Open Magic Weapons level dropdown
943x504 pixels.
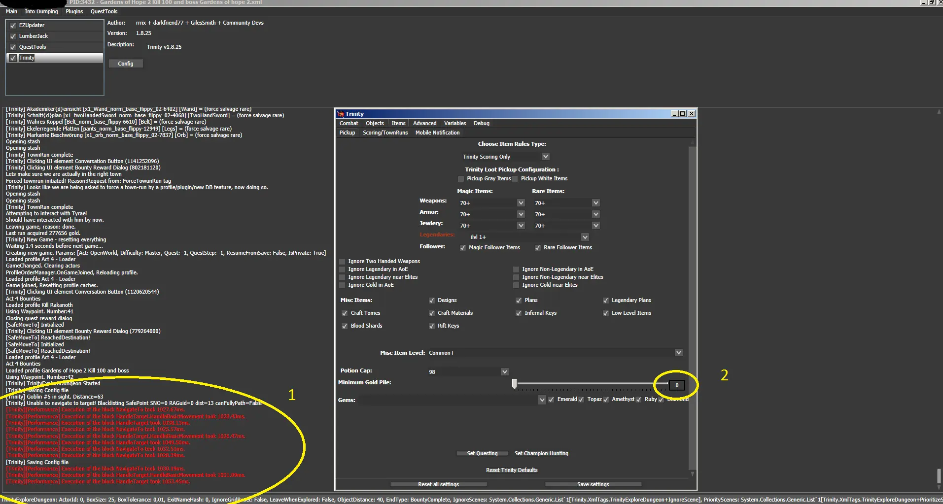[x=521, y=203]
